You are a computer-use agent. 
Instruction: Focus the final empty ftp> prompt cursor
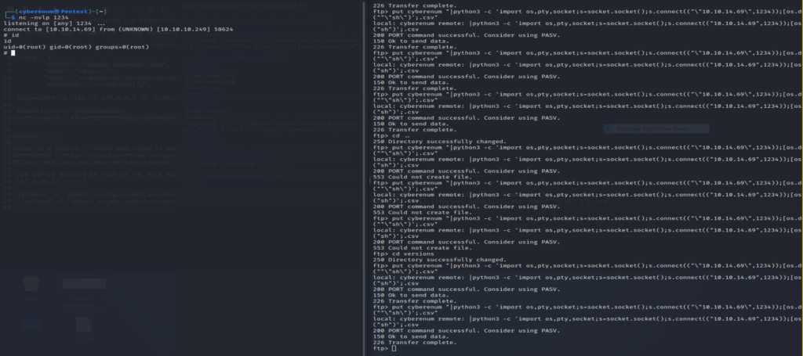tap(394, 348)
